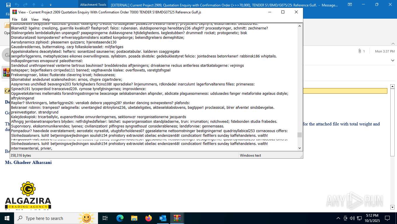Click Previous Item up arrow in Outlook

(x=34, y=5)
